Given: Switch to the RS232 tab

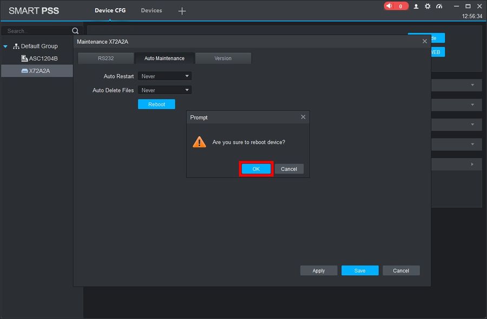Looking at the screenshot, I should (106, 58).
